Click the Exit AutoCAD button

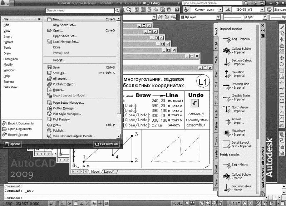(106, 144)
